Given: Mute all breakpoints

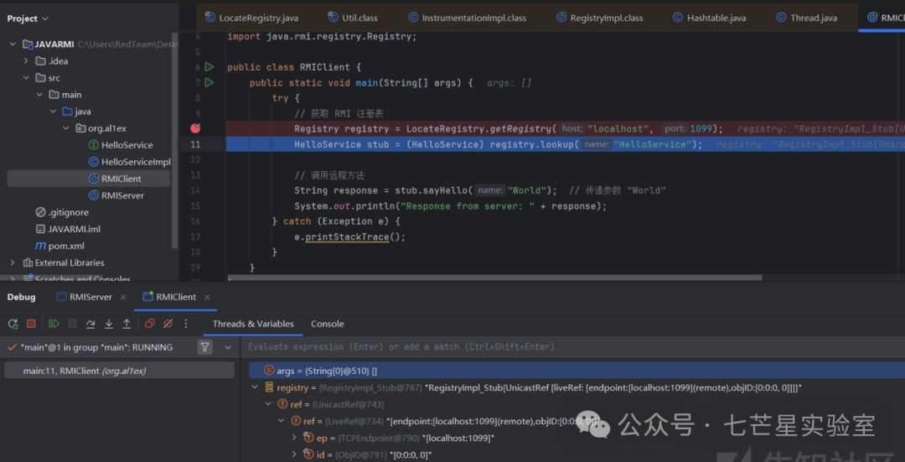Looking at the screenshot, I should tap(168, 324).
